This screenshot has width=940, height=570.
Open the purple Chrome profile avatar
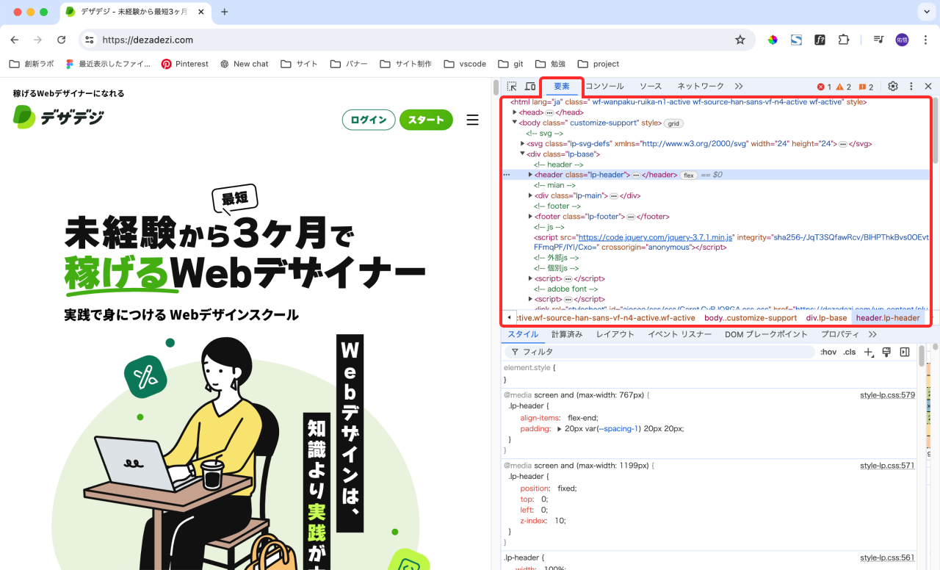click(x=902, y=40)
